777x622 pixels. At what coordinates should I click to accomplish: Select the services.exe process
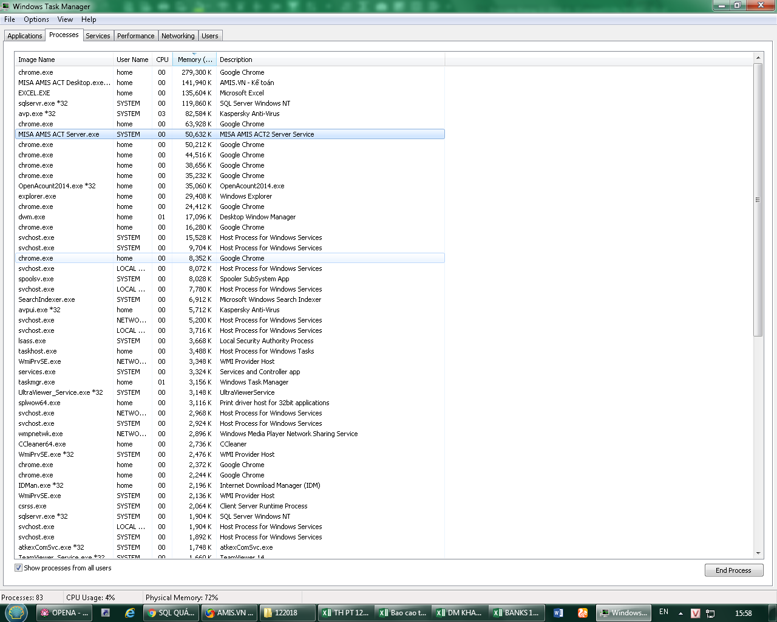tap(230, 372)
